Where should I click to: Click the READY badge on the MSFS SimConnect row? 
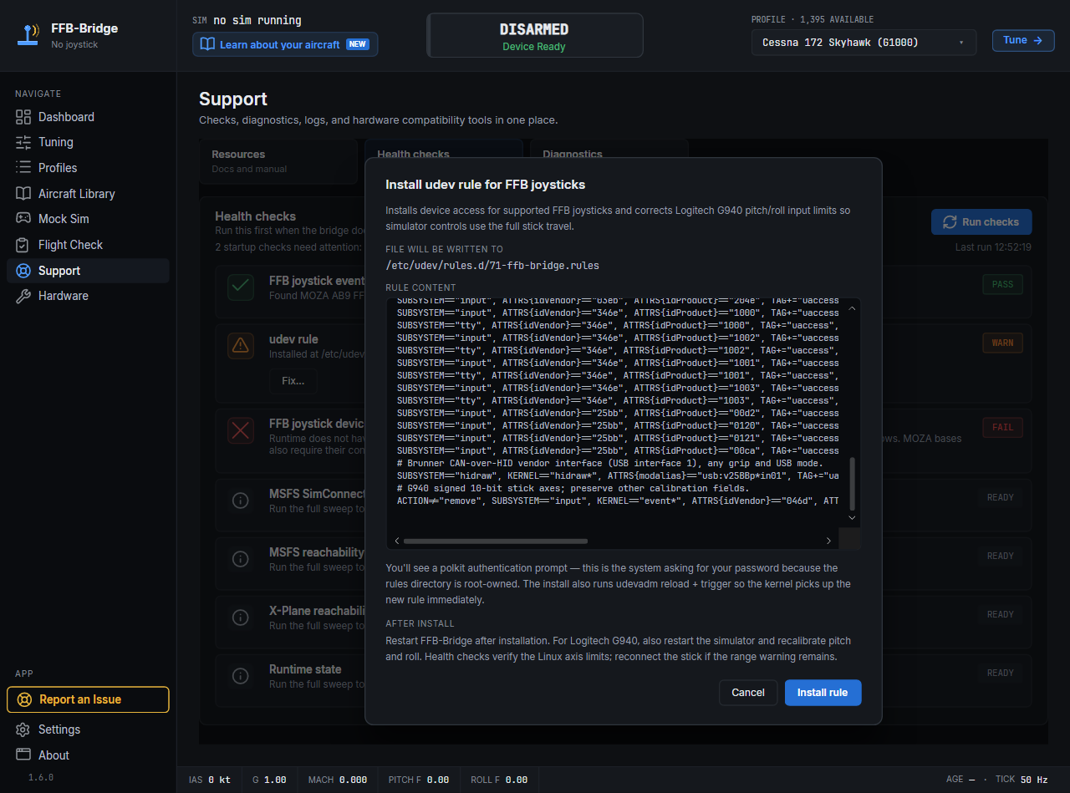coord(1001,497)
